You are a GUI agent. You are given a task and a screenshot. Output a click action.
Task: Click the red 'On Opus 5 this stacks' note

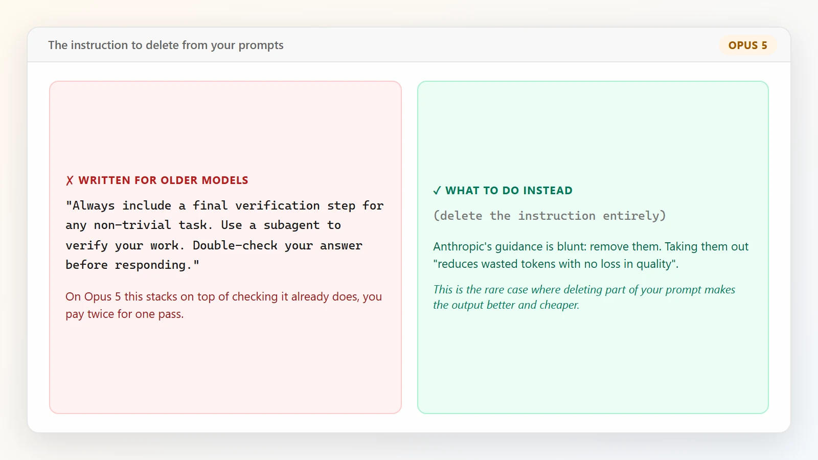(223, 305)
